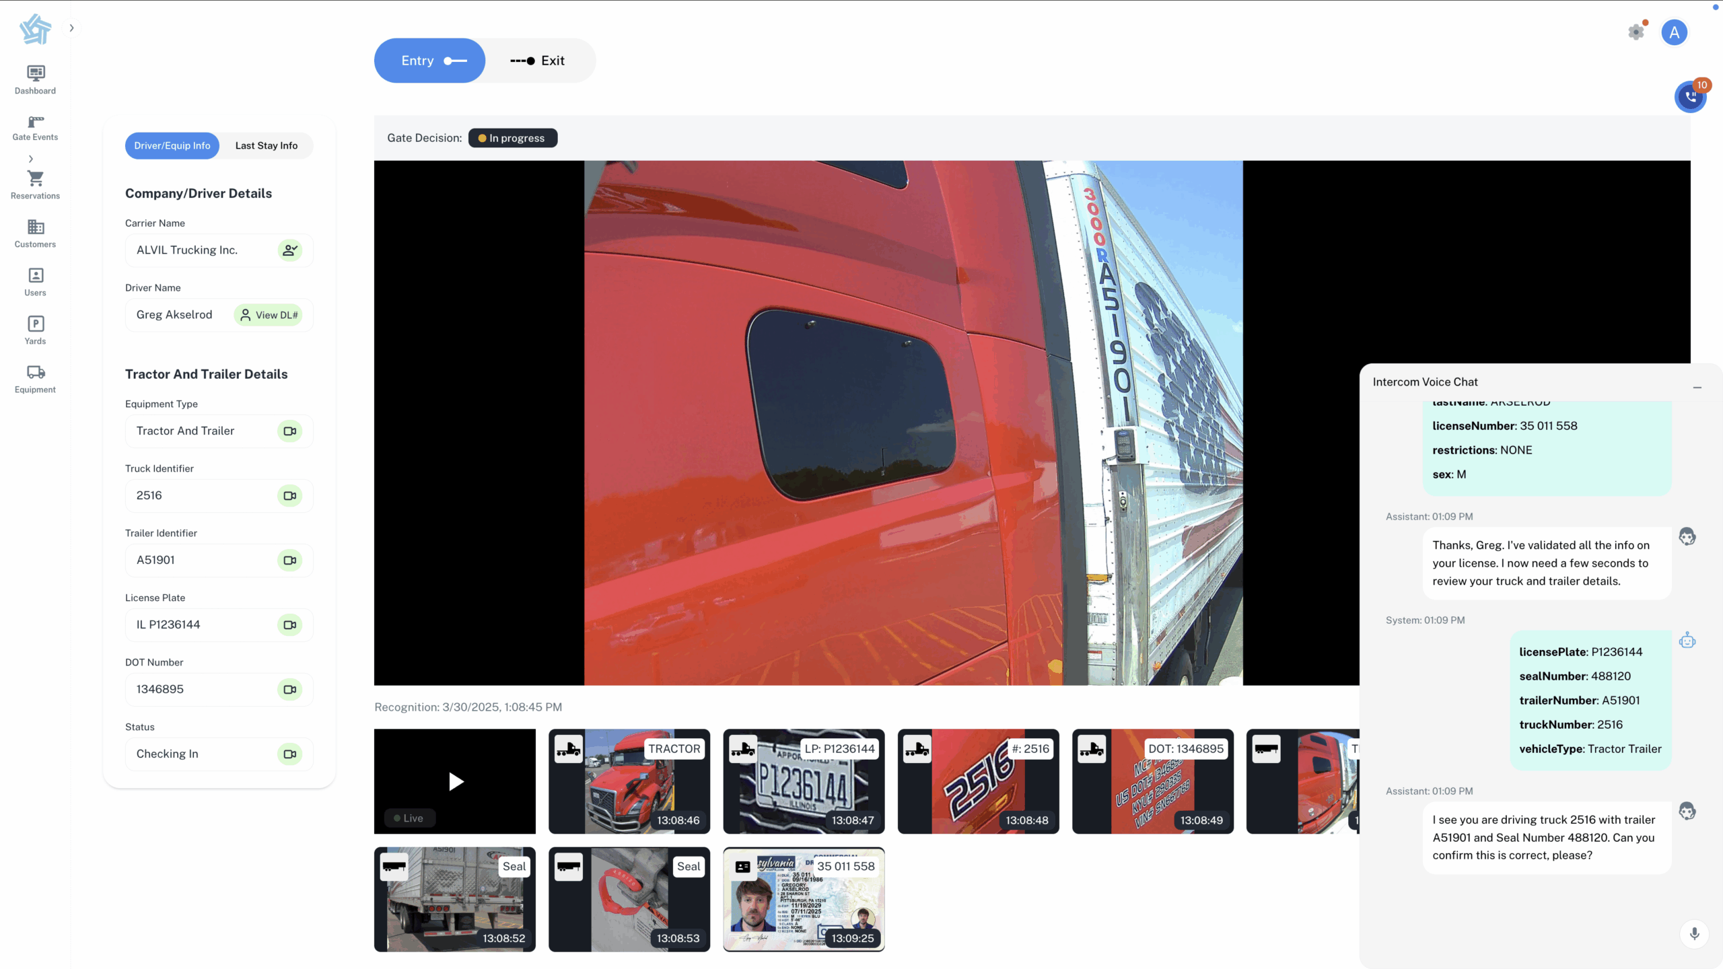Click the trailer icon on the 13:08:52 Seal thumbnail
Image resolution: width=1723 pixels, height=969 pixels.
tap(394, 867)
